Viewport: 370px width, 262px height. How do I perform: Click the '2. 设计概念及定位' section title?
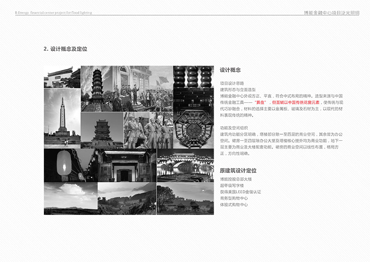pyautogui.click(x=65, y=49)
